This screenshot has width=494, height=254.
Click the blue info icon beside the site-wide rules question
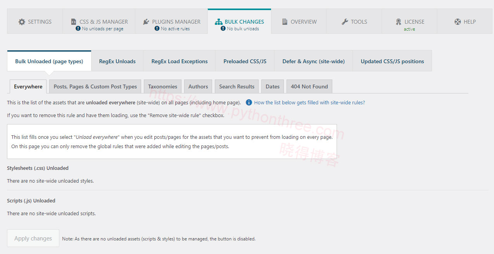coord(249,103)
